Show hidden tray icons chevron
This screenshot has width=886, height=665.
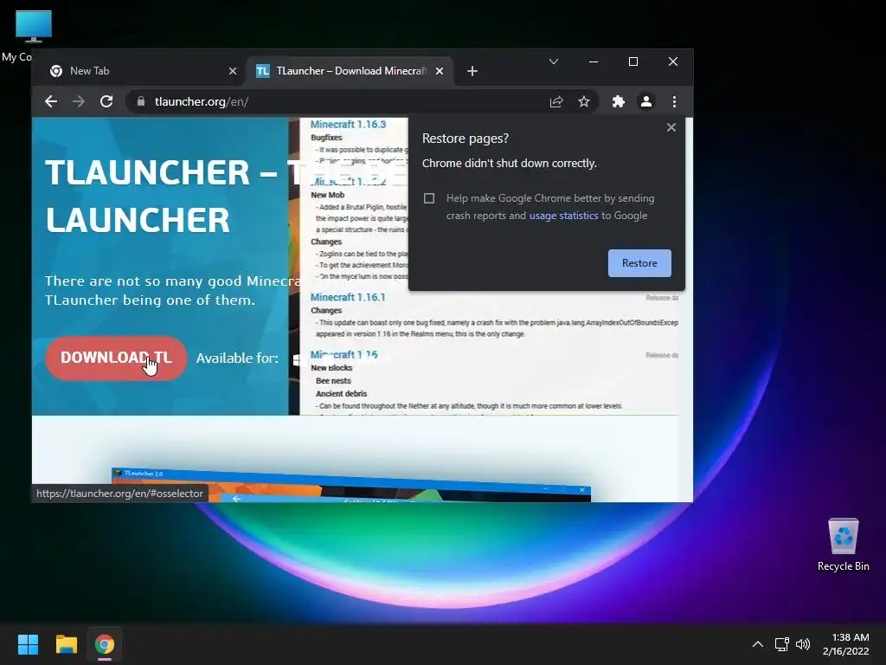click(758, 644)
